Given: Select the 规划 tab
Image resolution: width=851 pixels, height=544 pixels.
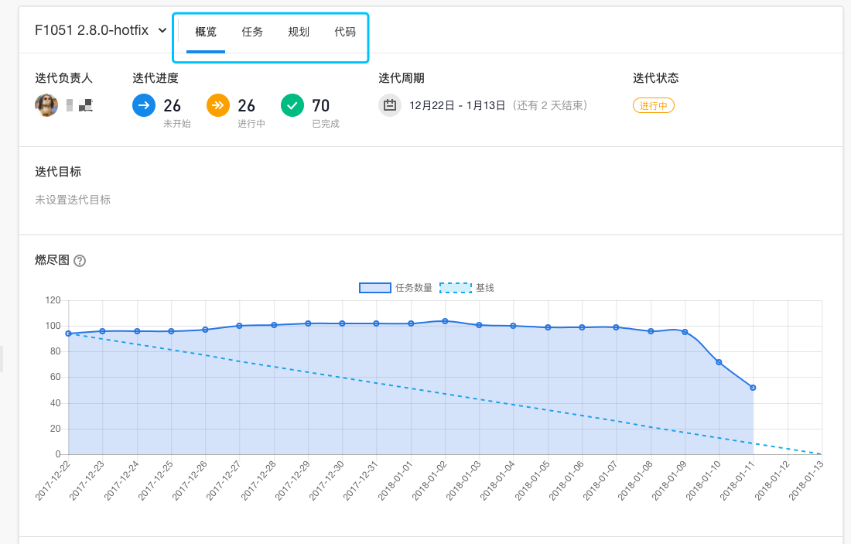Looking at the screenshot, I should pos(299,32).
